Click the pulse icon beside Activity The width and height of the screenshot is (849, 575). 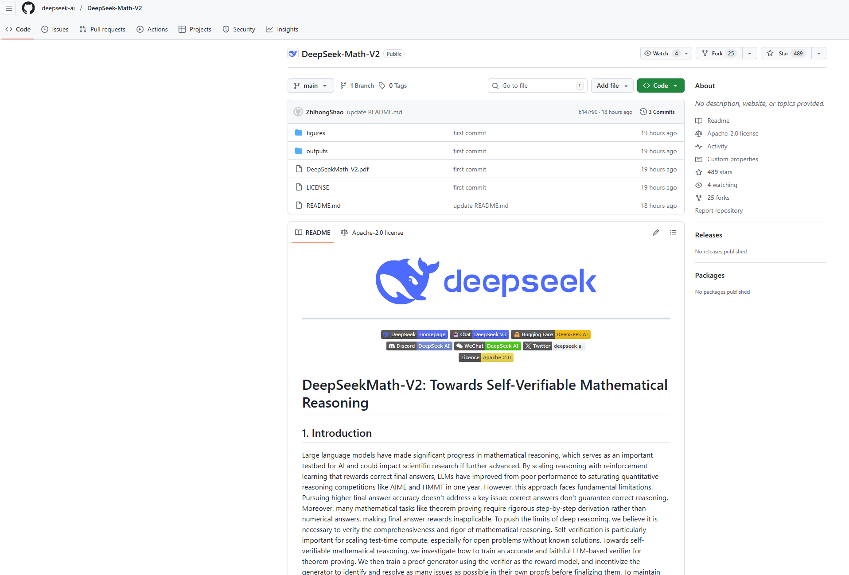(699, 146)
